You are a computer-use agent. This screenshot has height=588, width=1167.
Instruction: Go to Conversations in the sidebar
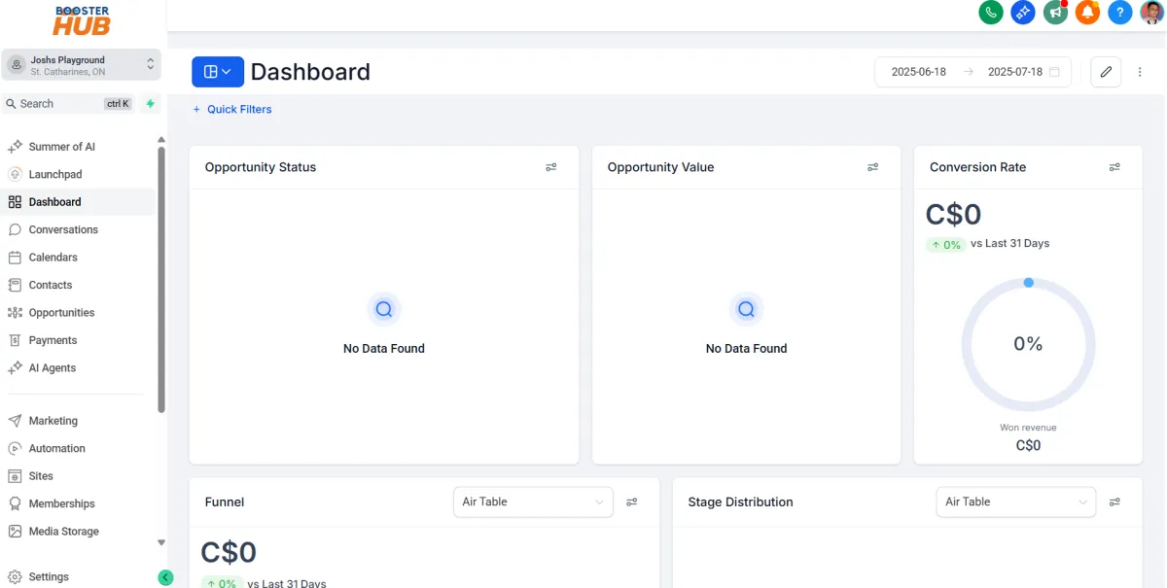pos(63,229)
